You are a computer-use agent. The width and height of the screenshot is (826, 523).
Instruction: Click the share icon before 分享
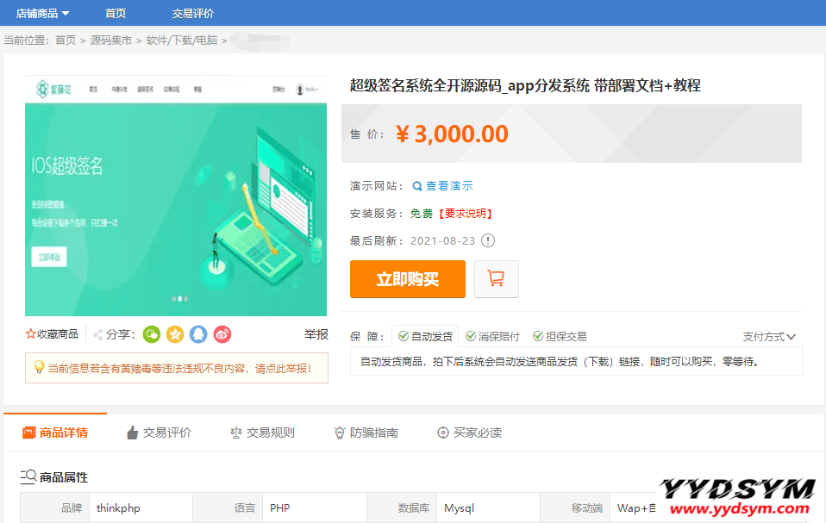coord(98,334)
